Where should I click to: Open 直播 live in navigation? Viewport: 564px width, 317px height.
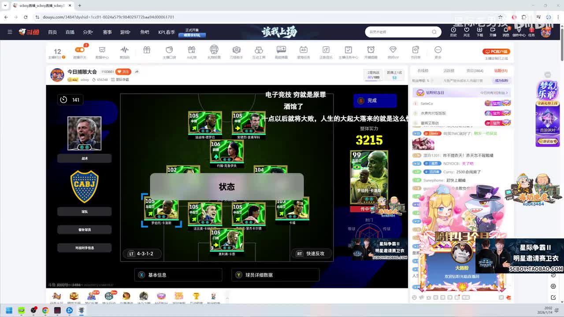point(70,32)
